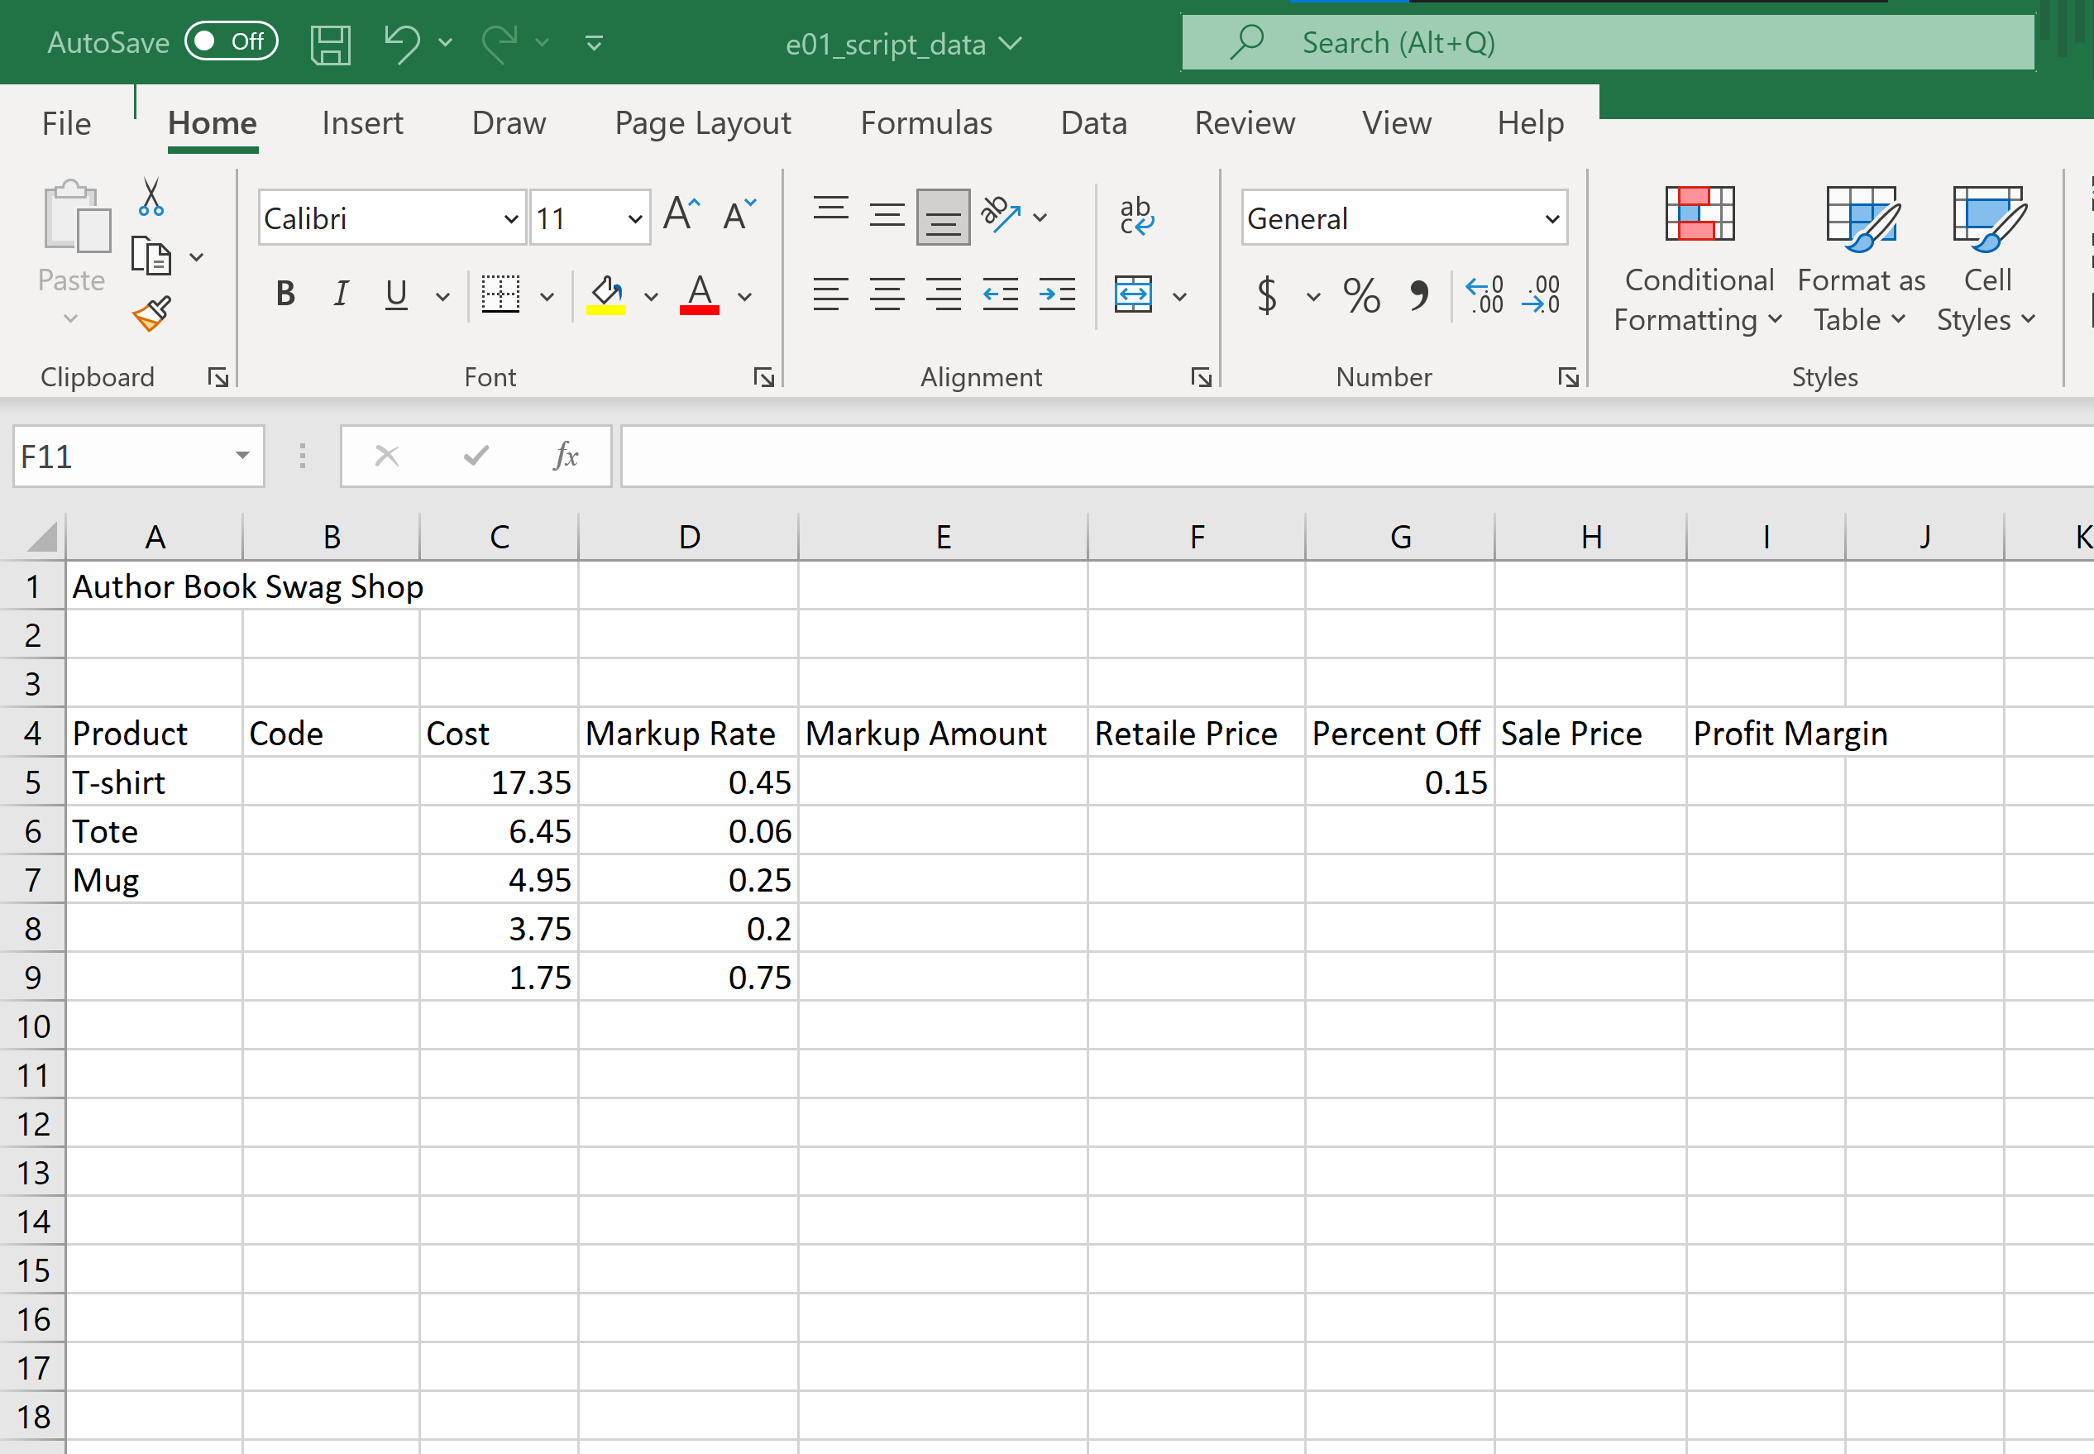Switch to the Data tab
This screenshot has height=1454, width=2094.
click(x=1094, y=123)
